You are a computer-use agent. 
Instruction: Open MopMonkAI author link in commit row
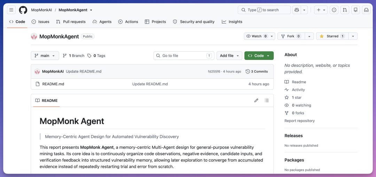53,71
